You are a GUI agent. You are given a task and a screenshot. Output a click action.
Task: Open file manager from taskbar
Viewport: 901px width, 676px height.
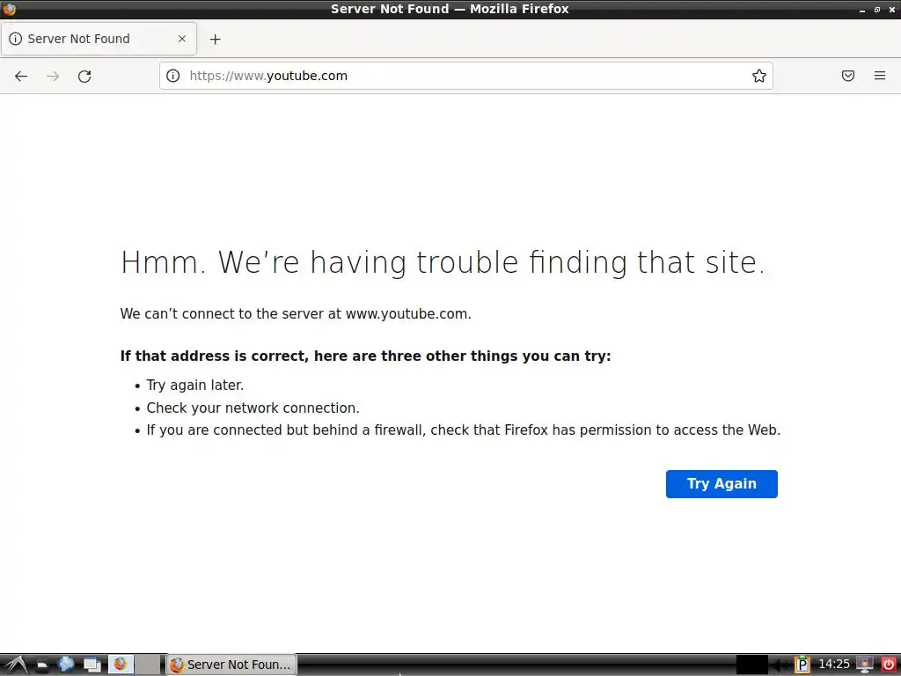[42, 665]
